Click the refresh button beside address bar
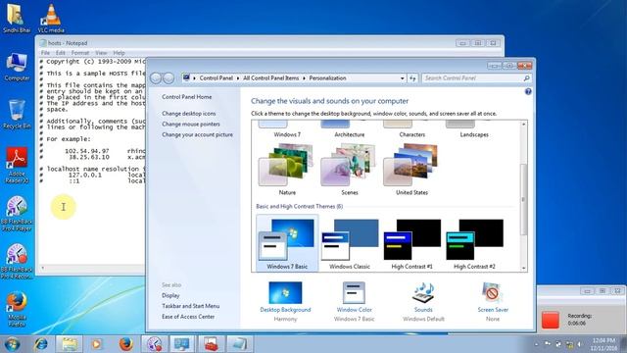627x353 pixels. coord(412,78)
